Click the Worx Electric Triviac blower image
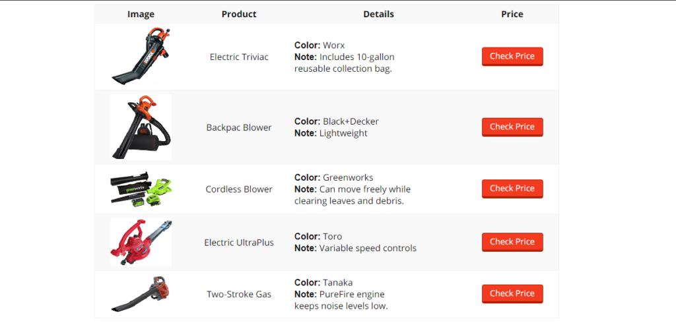This screenshot has height=329, width=676. point(141,57)
